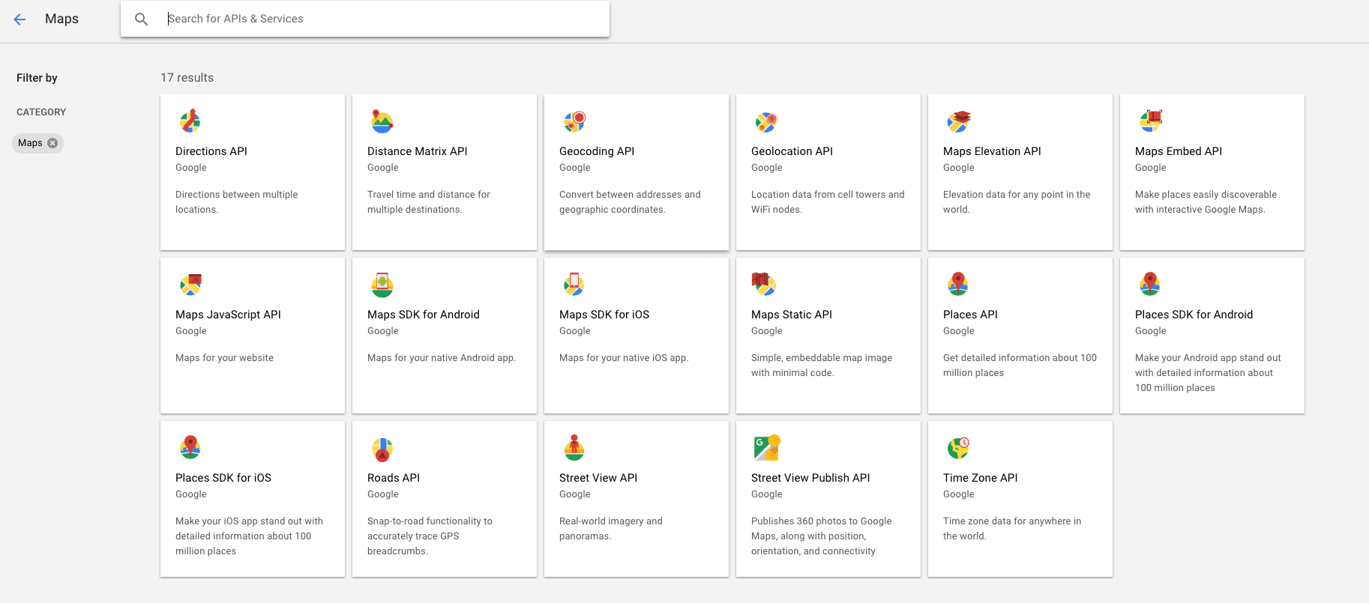Viewport: 1369px width, 603px height.
Task: Click the Places SDK for iOS icon
Action: point(190,447)
